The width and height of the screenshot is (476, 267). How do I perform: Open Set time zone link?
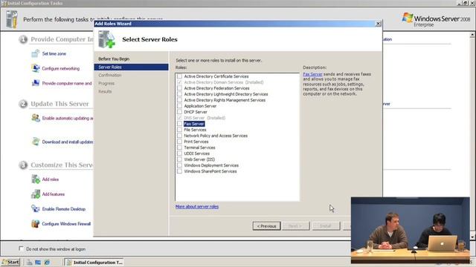tap(54, 53)
